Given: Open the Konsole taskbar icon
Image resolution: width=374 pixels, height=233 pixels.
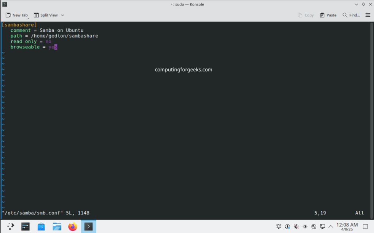Looking at the screenshot, I should [x=88, y=226].
